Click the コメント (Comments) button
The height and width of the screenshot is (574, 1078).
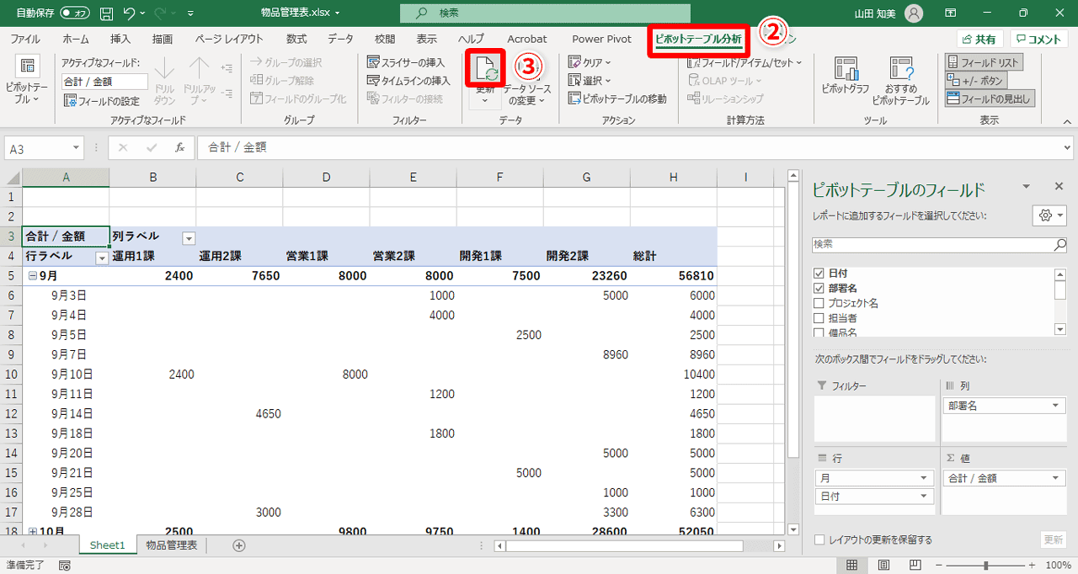(1040, 40)
